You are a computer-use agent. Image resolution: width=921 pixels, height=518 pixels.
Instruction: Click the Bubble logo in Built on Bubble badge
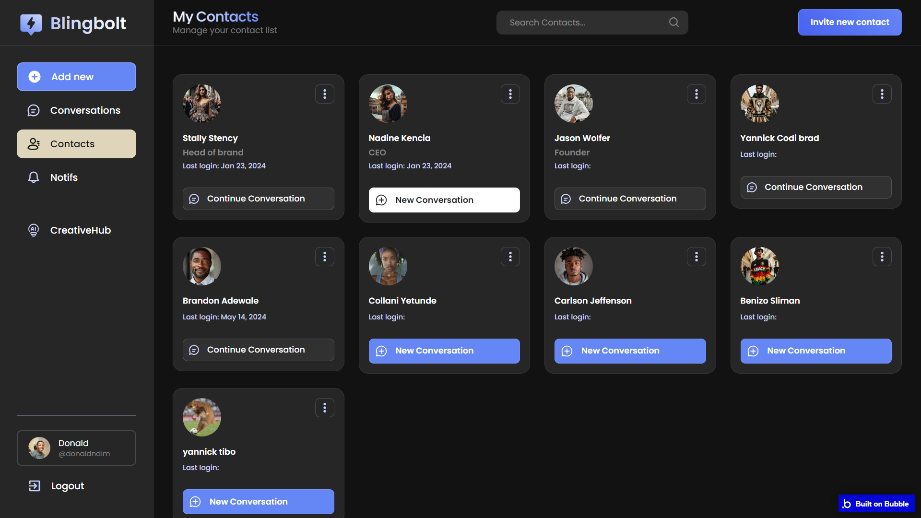tap(847, 504)
